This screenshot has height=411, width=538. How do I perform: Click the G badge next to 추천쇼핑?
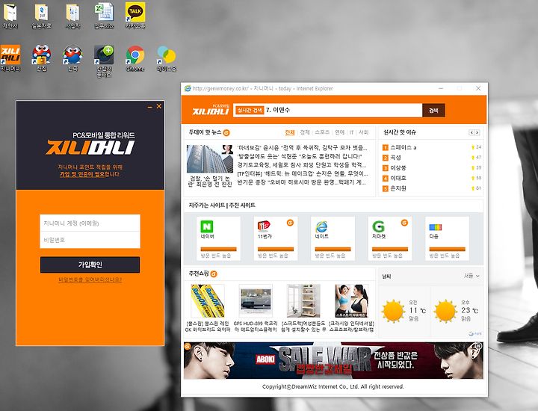point(214,274)
